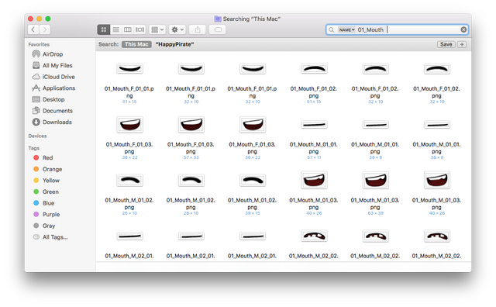Click the Tags section header
Viewport: 496px width, 307px height.
click(x=34, y=148)
